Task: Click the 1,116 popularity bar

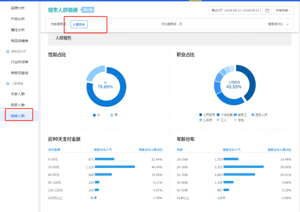Action: click(115, 167)
